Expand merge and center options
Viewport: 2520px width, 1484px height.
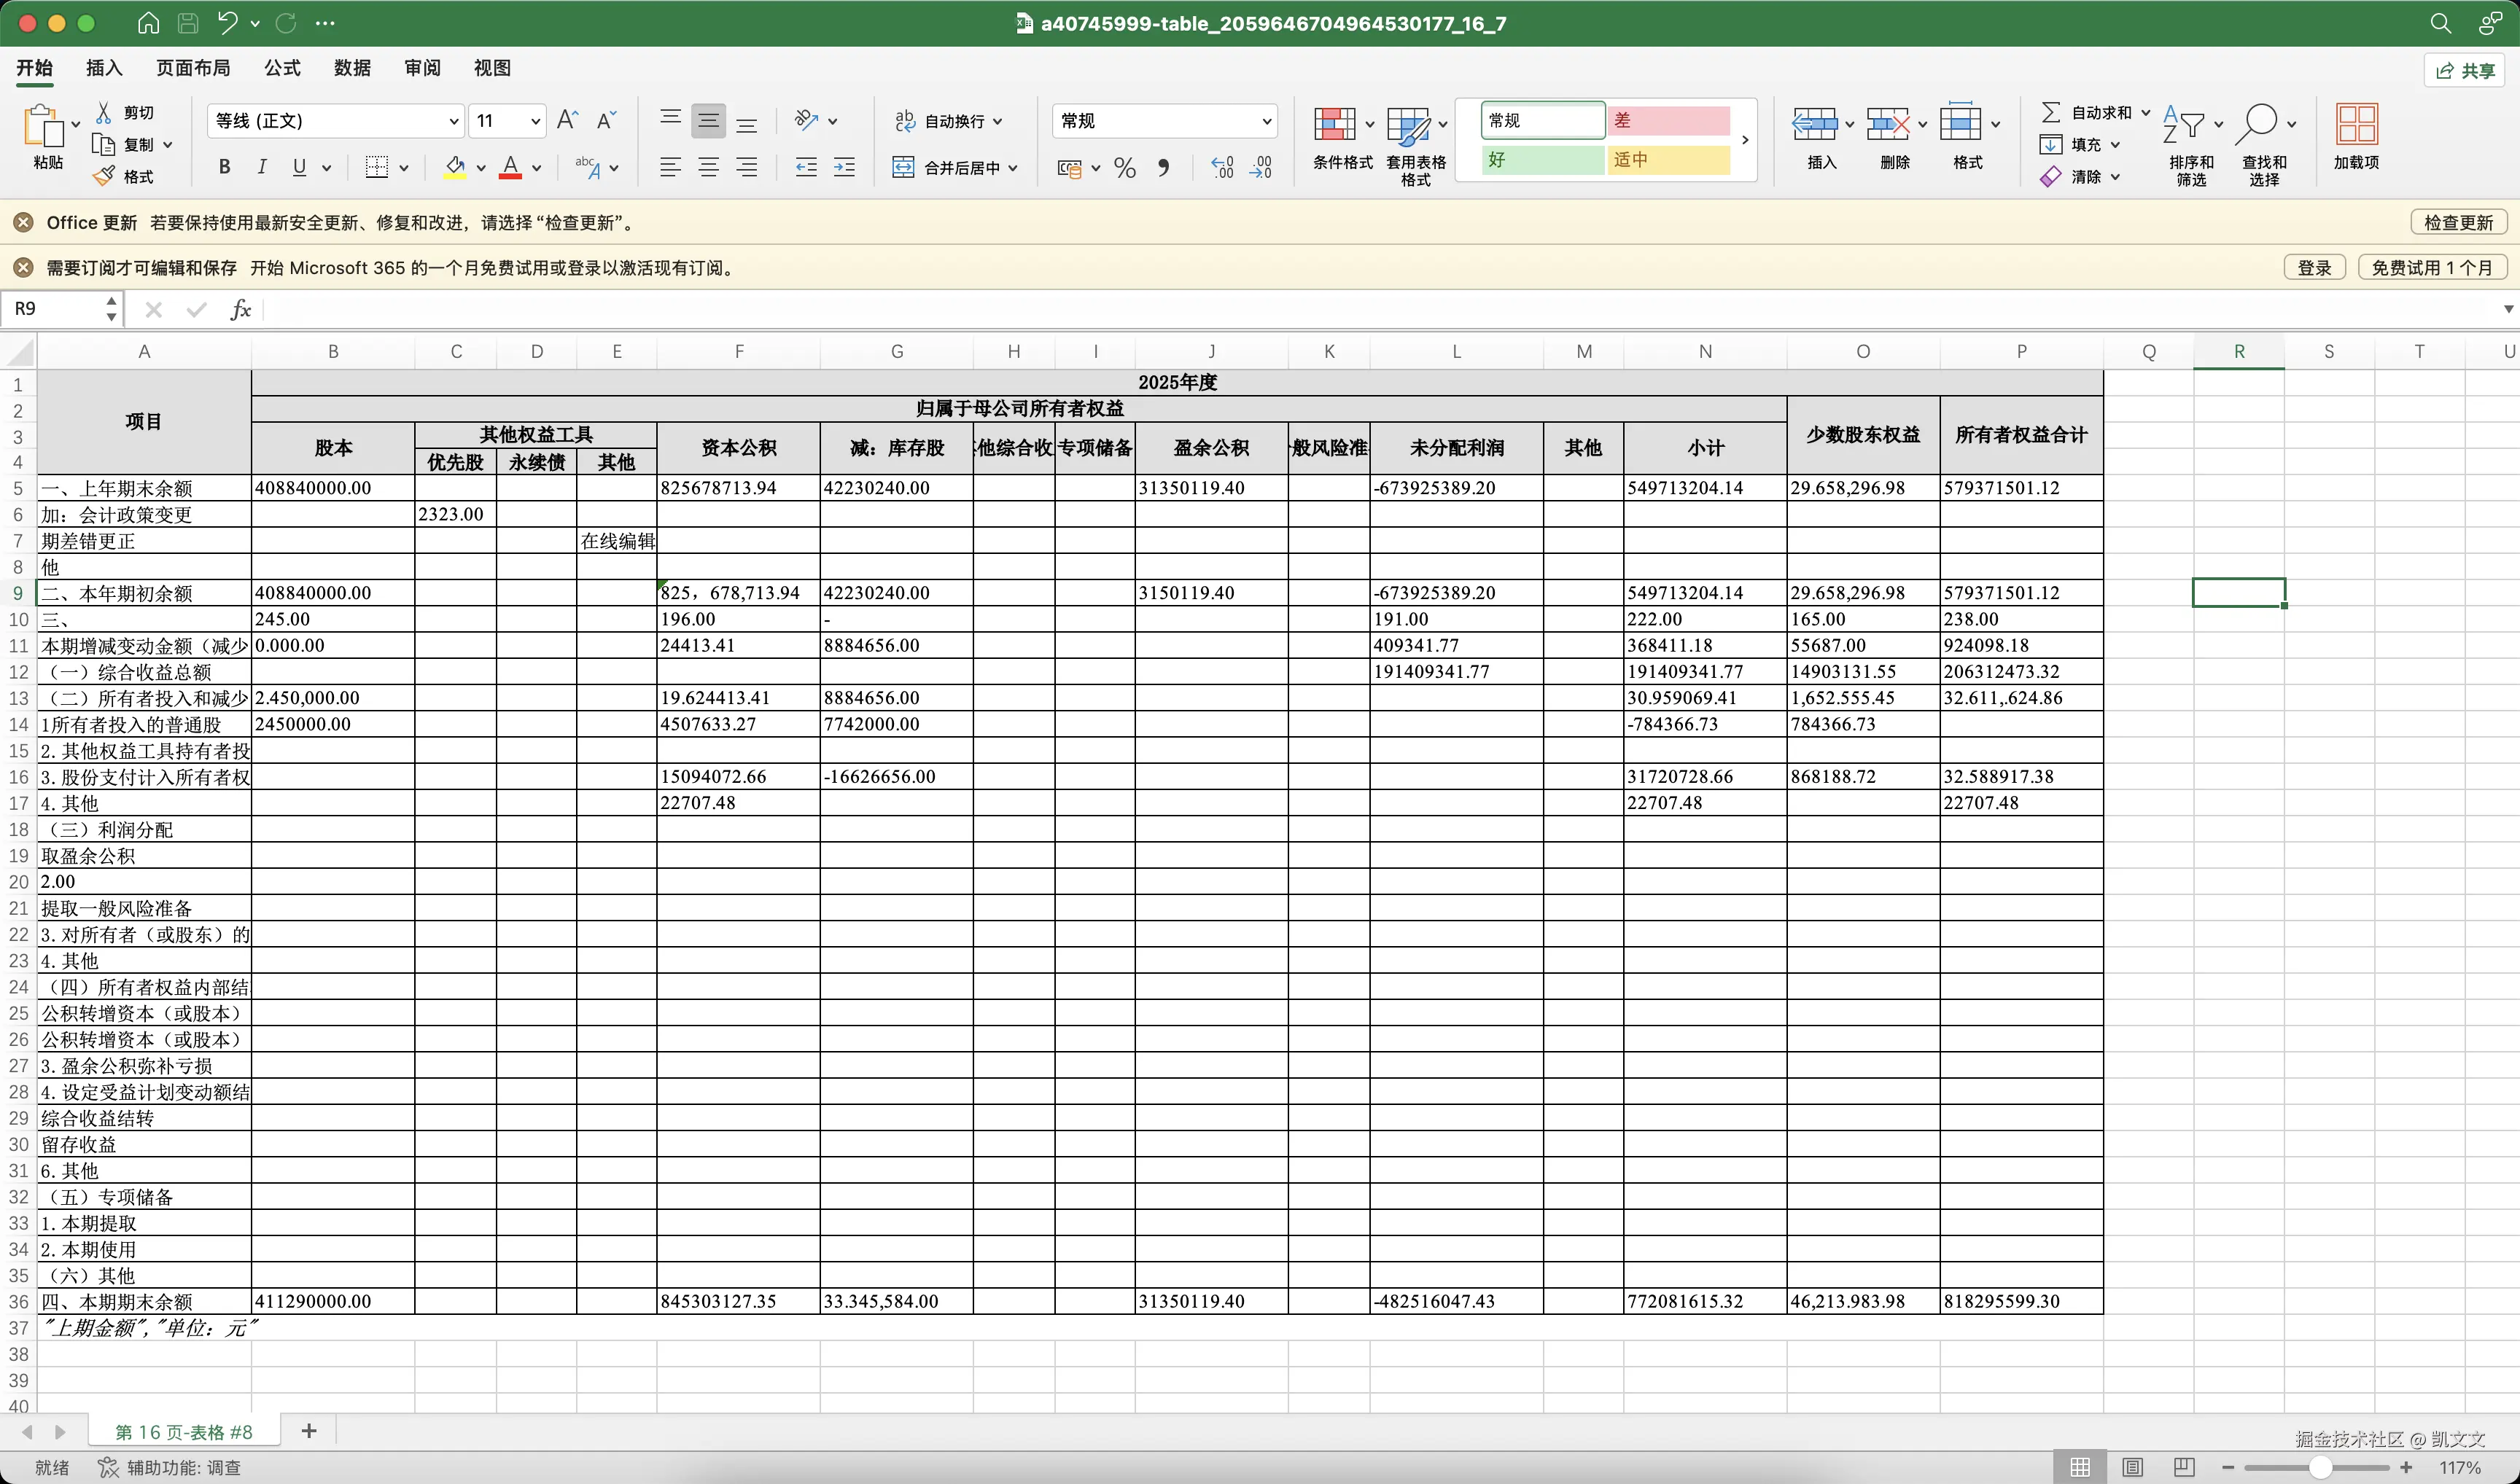tap(1014, 168)
